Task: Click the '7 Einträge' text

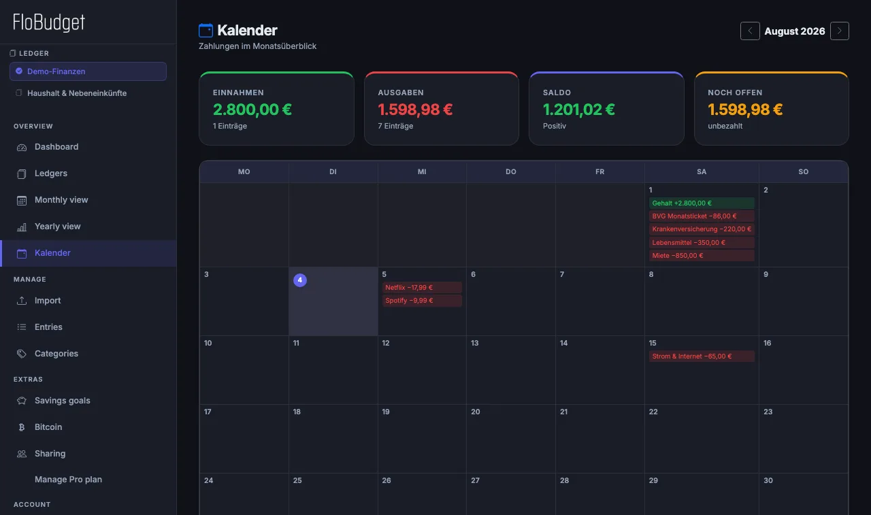Action: pyautogui.click(x=395, y=126)
